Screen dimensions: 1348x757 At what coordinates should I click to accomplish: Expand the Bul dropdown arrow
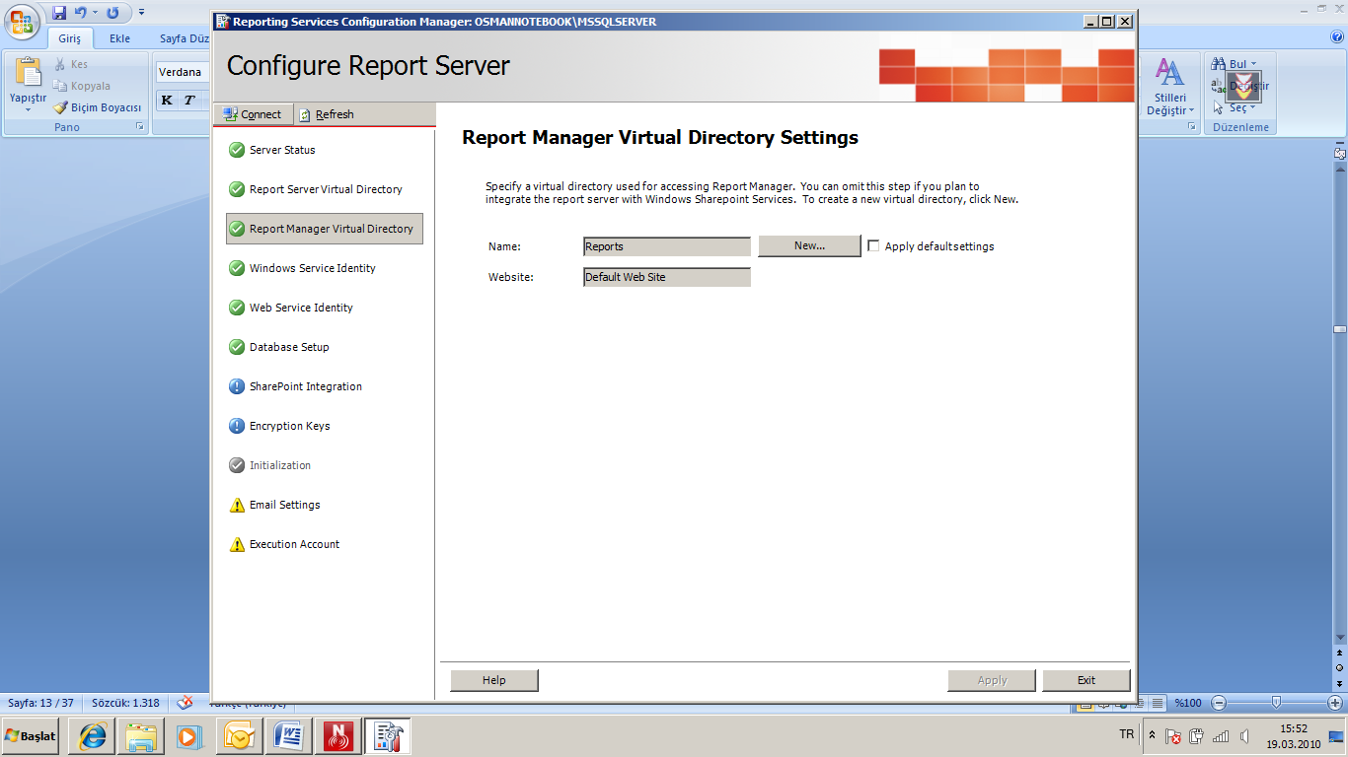point(1254,64)
